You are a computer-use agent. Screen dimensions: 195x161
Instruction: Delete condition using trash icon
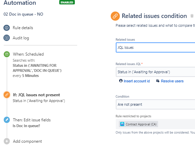(192, 16)
